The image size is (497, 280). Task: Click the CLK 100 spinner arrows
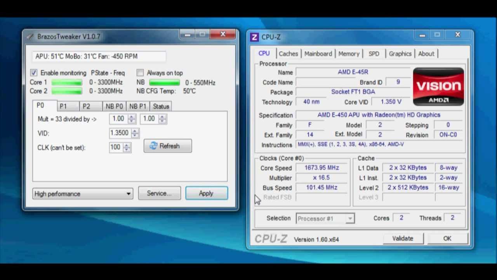click(x=127, y=147)
